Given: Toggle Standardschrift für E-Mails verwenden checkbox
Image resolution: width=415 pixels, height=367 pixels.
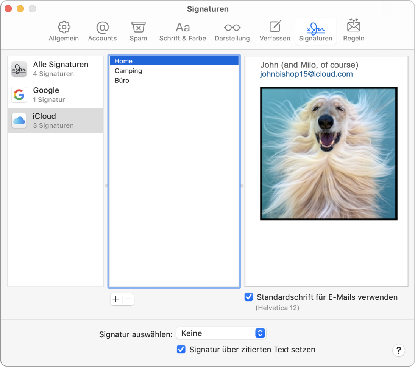Looking at the screenshot, I should 249,297.
